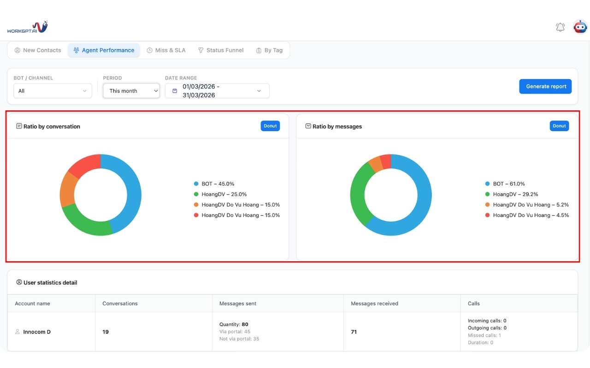This screenshot has height=368, width=590.
Task: Click the Generate report button
Action: coord(546,86)
